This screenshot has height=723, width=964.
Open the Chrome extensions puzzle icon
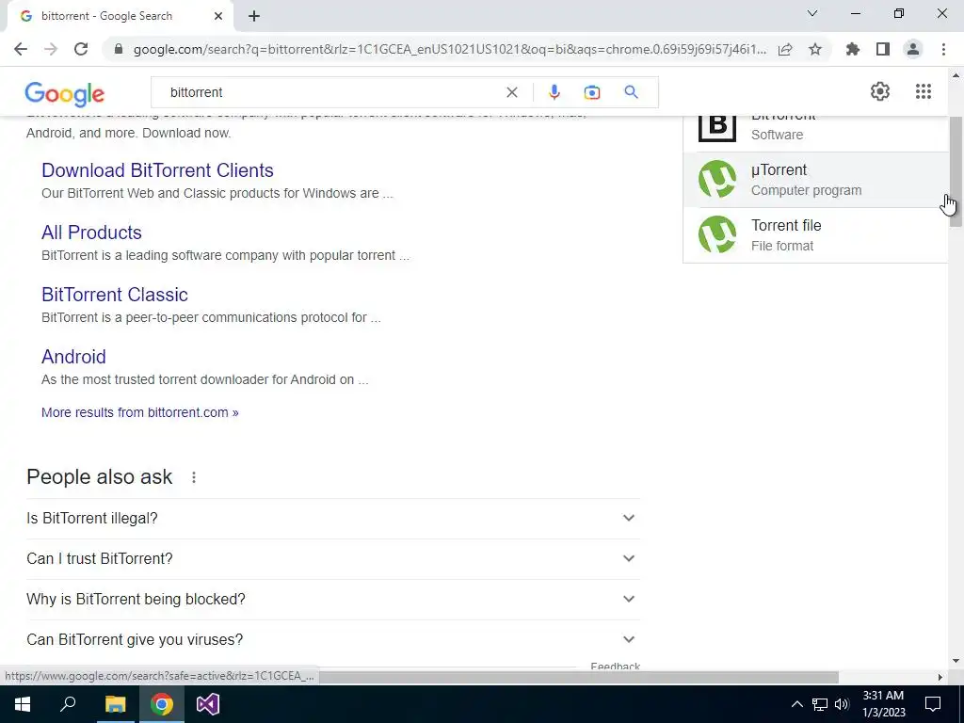pyautogui.click(x=853, y=49)
